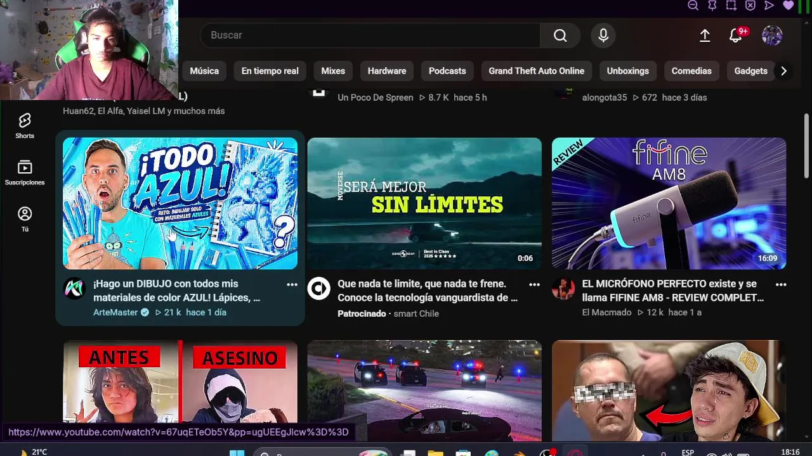Open title ¡Hago un DIBUJO con todos mis materiales
Screen dimensions: 812x456
pyautogui.click(x=176, y=291)
